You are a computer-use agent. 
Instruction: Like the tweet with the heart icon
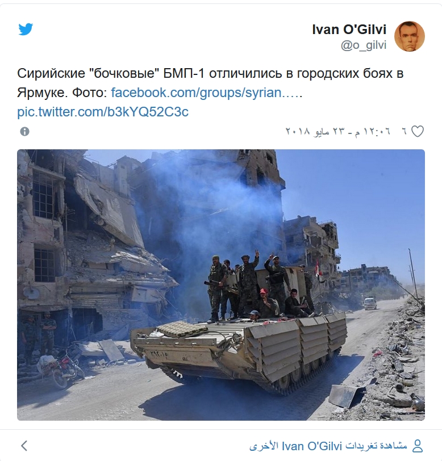[417, 131]
